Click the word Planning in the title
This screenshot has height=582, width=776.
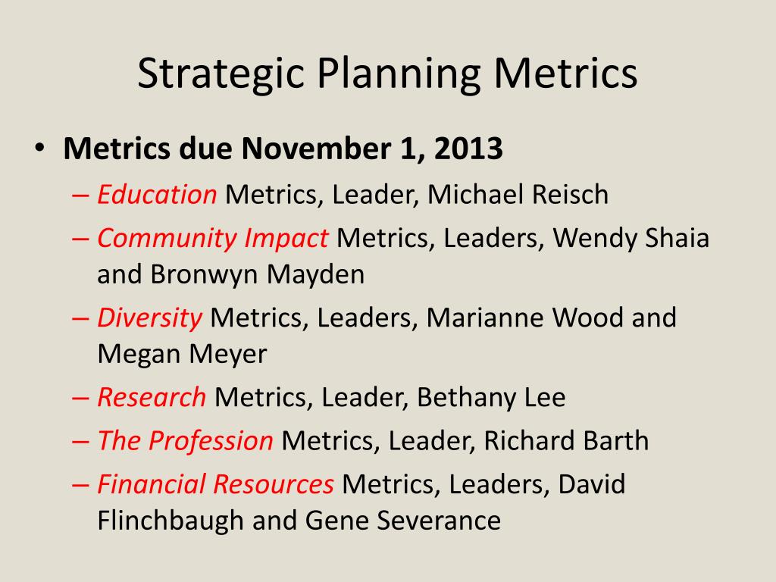399,74
